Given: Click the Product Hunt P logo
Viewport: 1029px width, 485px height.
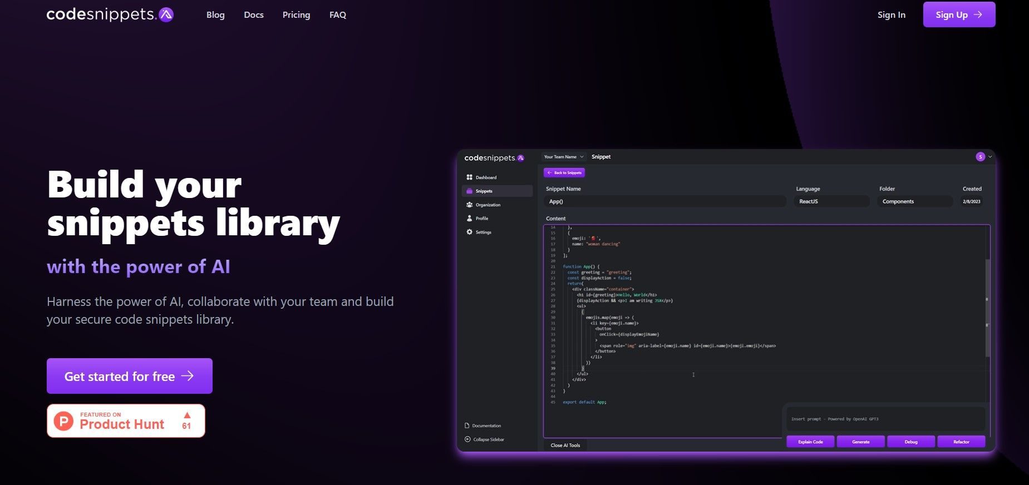Looking at the screenshot, I should (63, 421).
